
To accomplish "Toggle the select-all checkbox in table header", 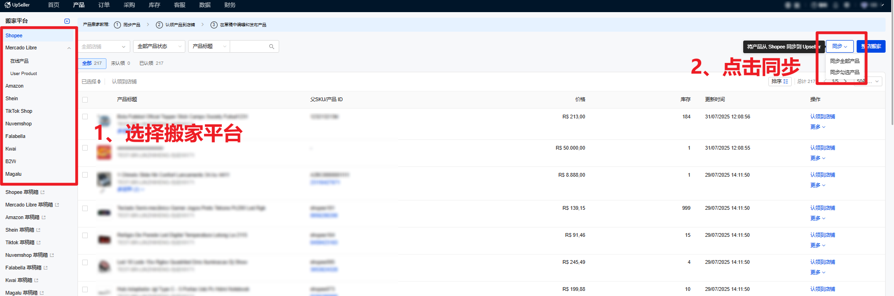I will 85,100.
